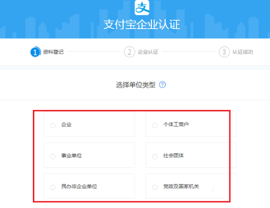Click the 企业 option label
This screenshot has width=270, height=208.
66,125
